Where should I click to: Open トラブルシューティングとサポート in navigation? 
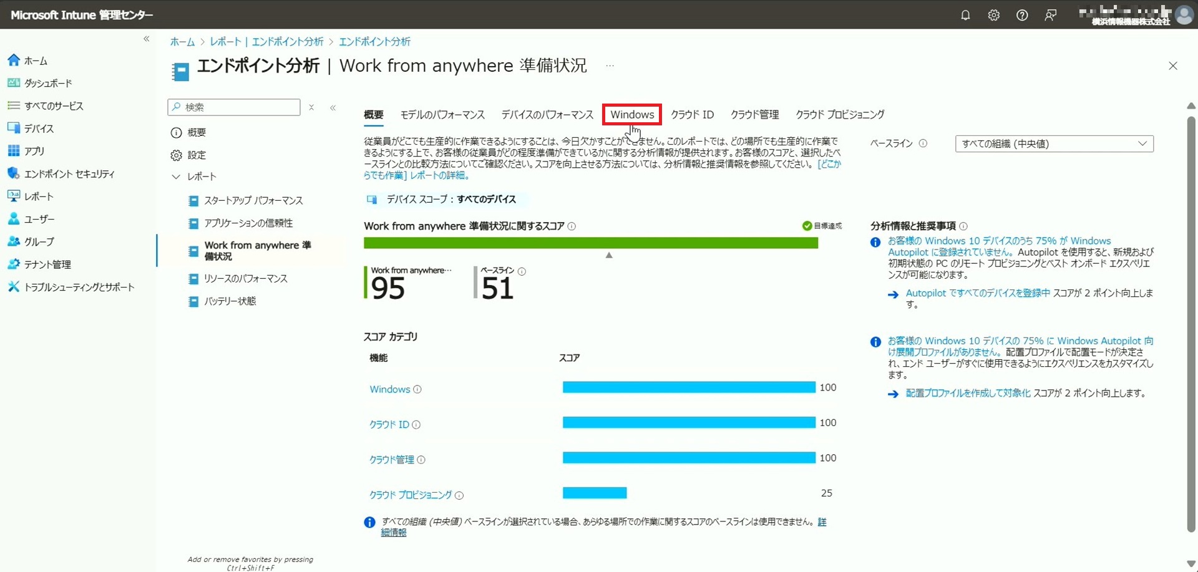tap(78, 287)
